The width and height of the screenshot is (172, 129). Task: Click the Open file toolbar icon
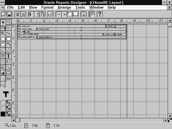3,14
